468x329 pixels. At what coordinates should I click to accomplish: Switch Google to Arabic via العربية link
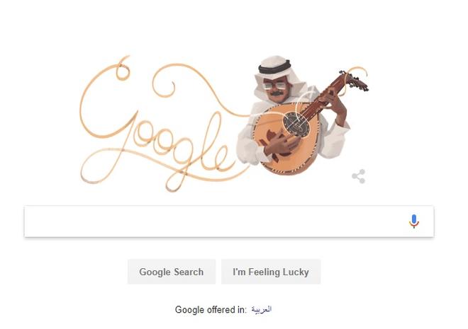[262, 310]
